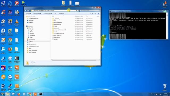
Task: Click the address bar path text
Action: (43, 11)
